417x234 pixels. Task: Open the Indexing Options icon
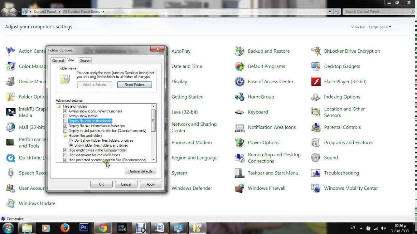[316, 97]
